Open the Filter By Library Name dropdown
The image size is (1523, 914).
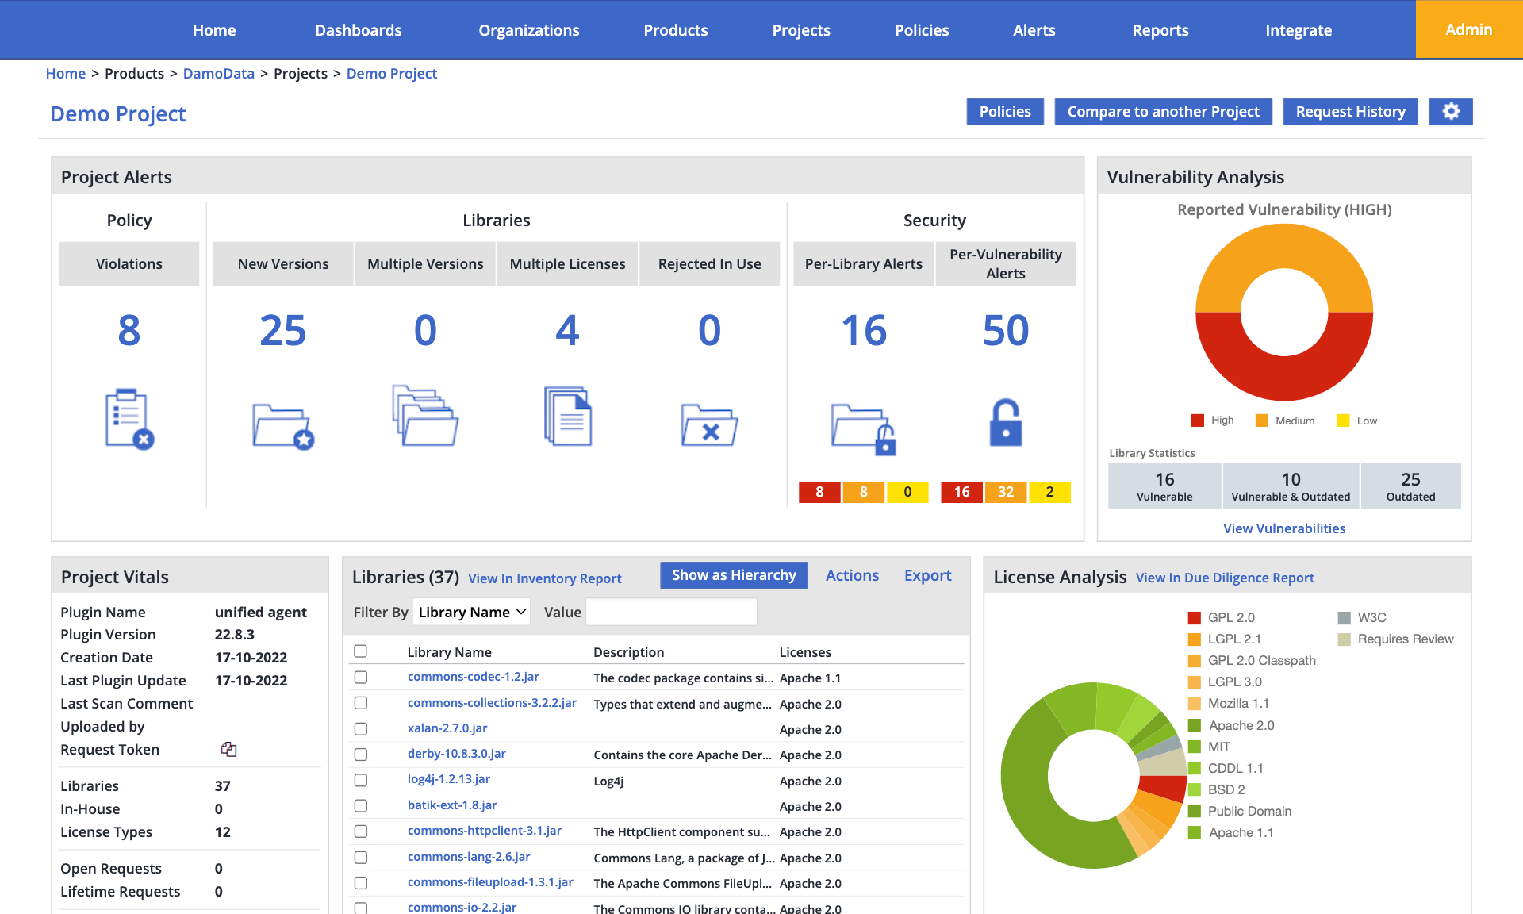coord(472,612)
